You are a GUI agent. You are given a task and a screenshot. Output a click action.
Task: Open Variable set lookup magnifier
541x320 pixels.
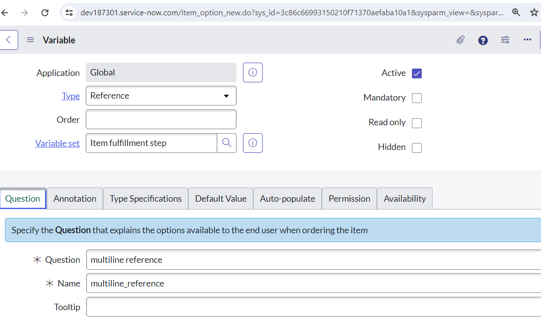point(227,143)
